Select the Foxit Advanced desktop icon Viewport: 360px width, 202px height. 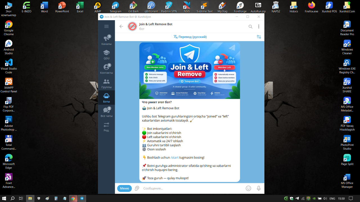[9, 181]
